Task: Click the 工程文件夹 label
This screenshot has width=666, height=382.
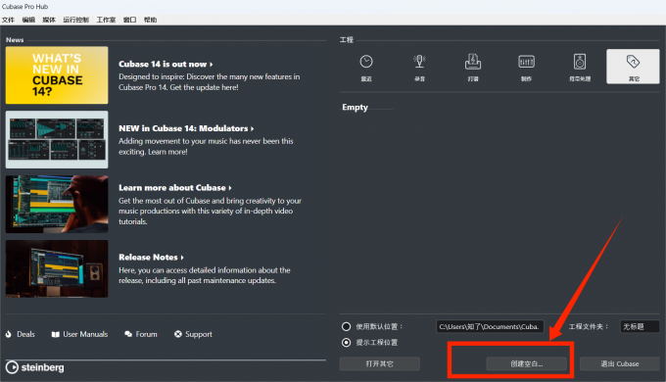Action: (x=589, y=327)
